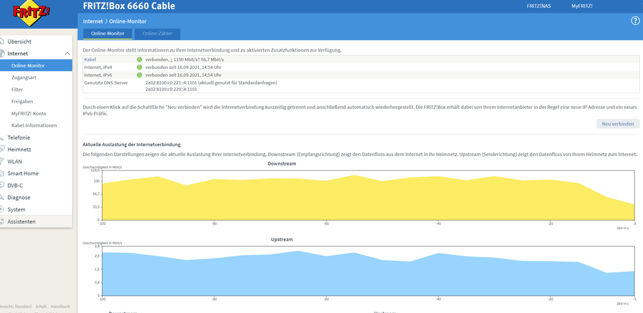This screenshot has width=643, height=313.
Task: Switch to the Online-Zähler tab
Action: pyautogui.click(x=157, y=33)
